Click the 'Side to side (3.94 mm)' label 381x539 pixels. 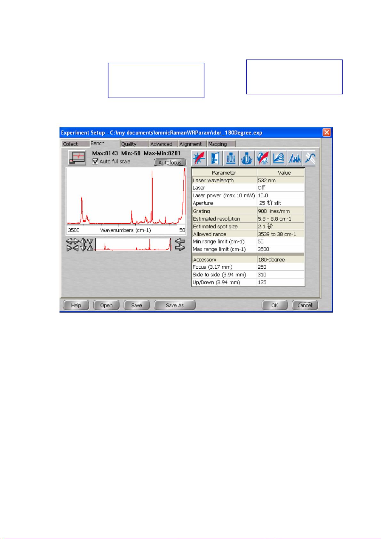tap(219, 275)
